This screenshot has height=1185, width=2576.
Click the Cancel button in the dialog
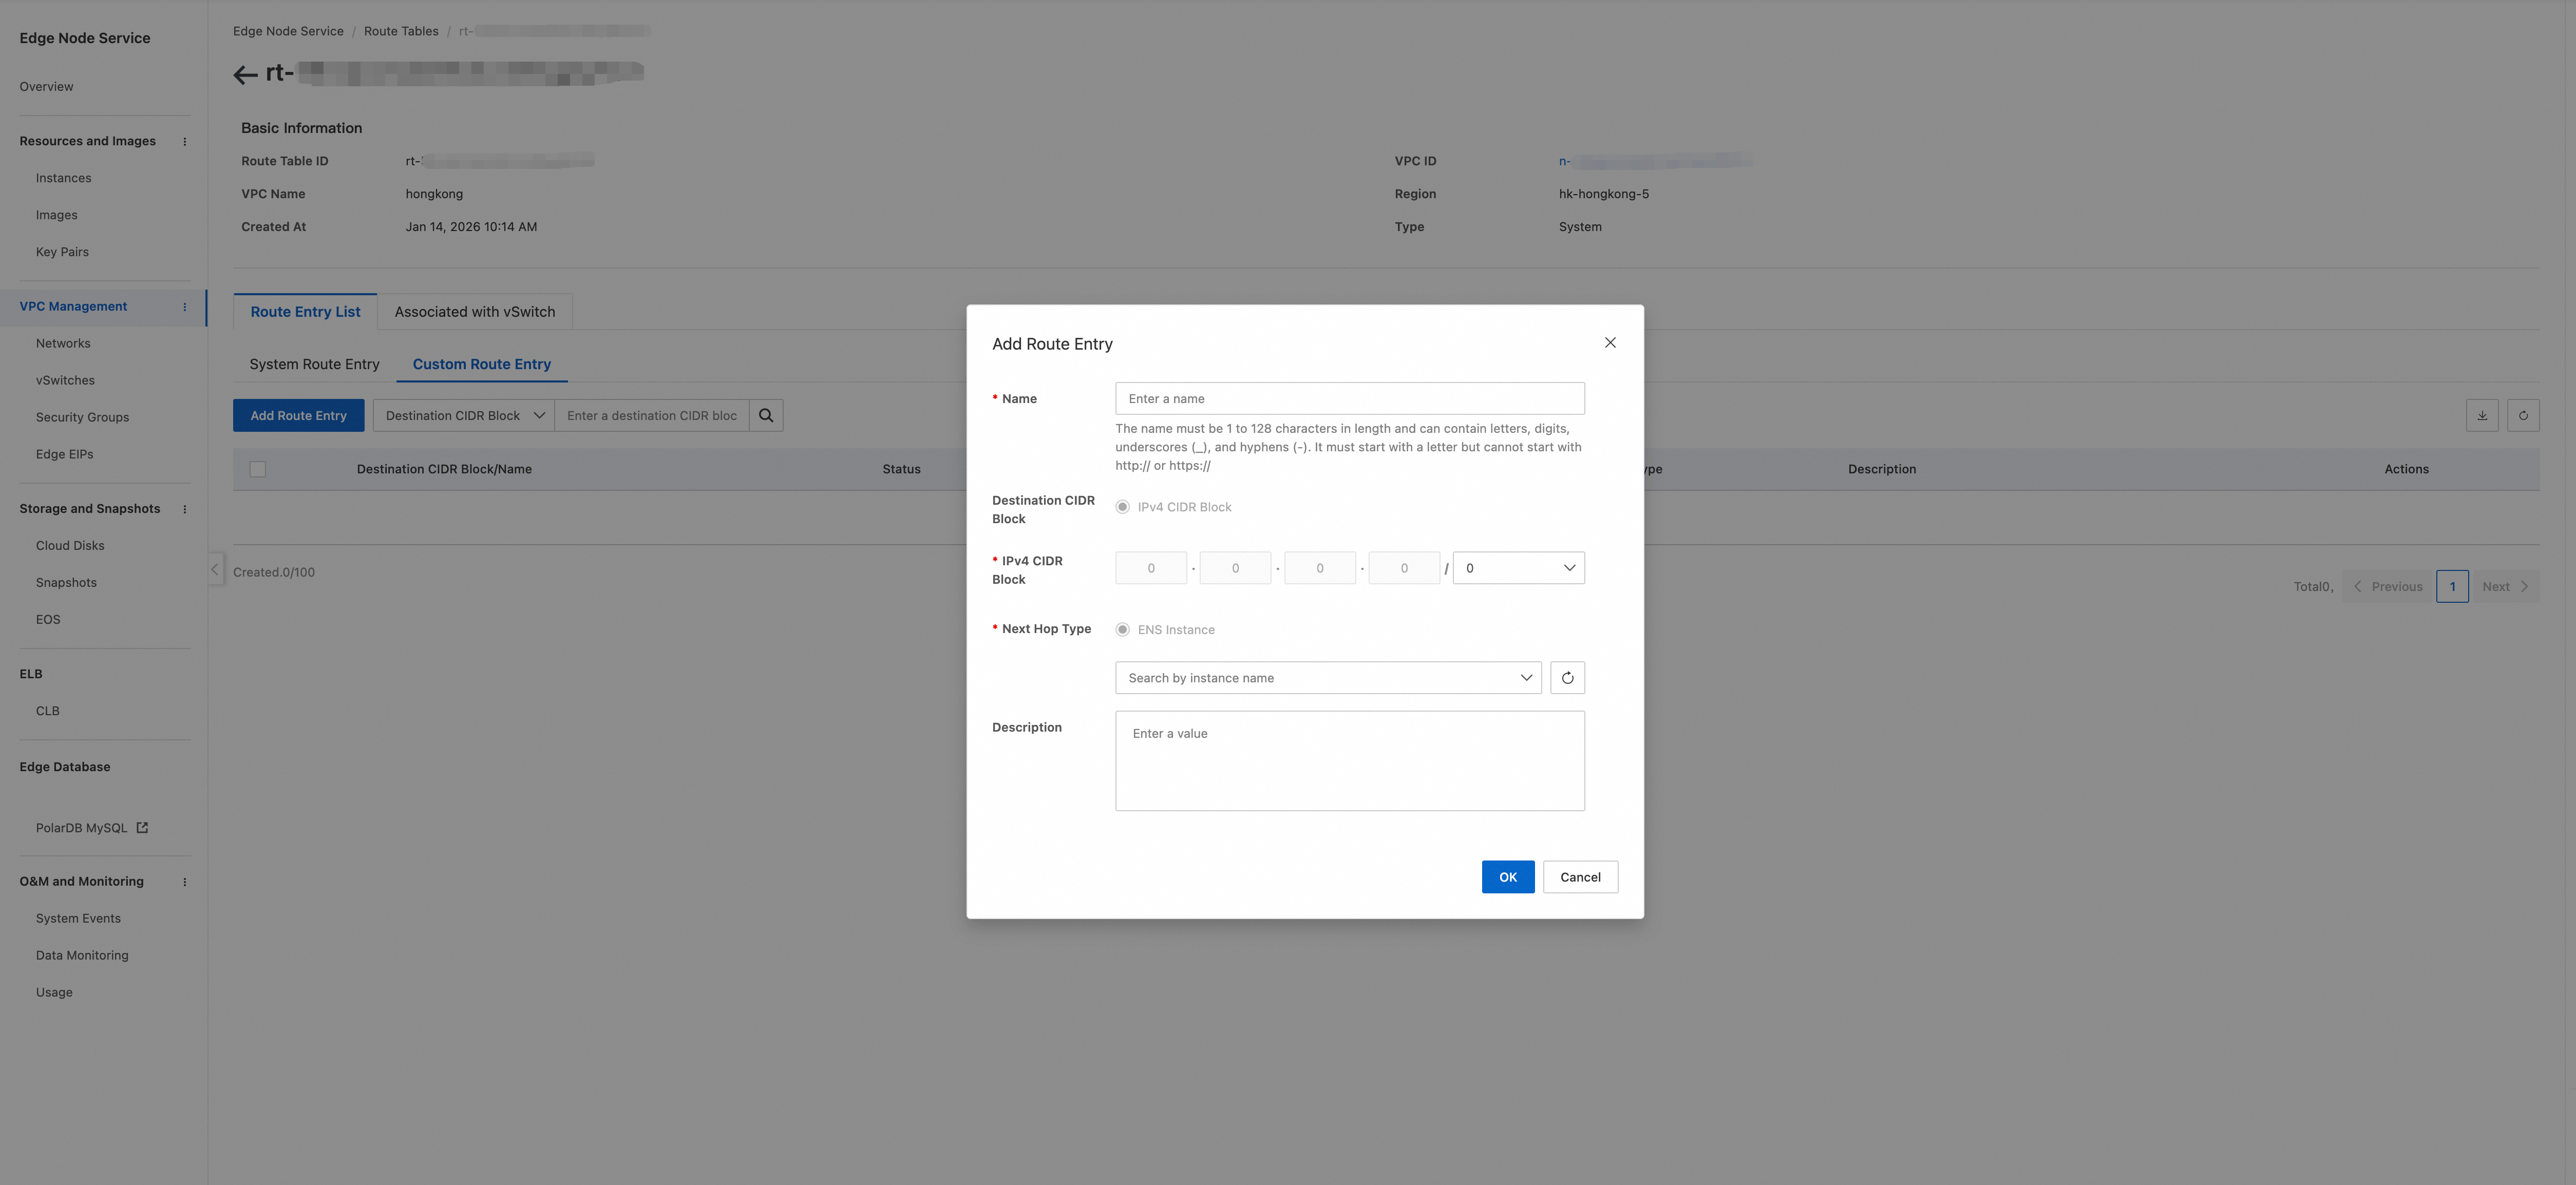click(x=1580, y=877)
